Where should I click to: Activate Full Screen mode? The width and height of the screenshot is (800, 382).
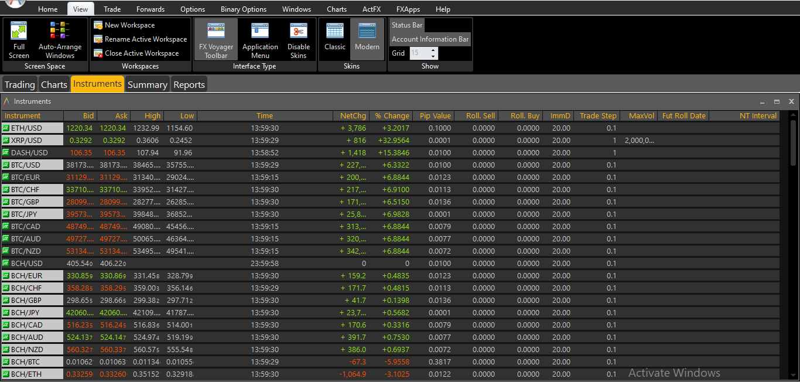click(18, 39)
